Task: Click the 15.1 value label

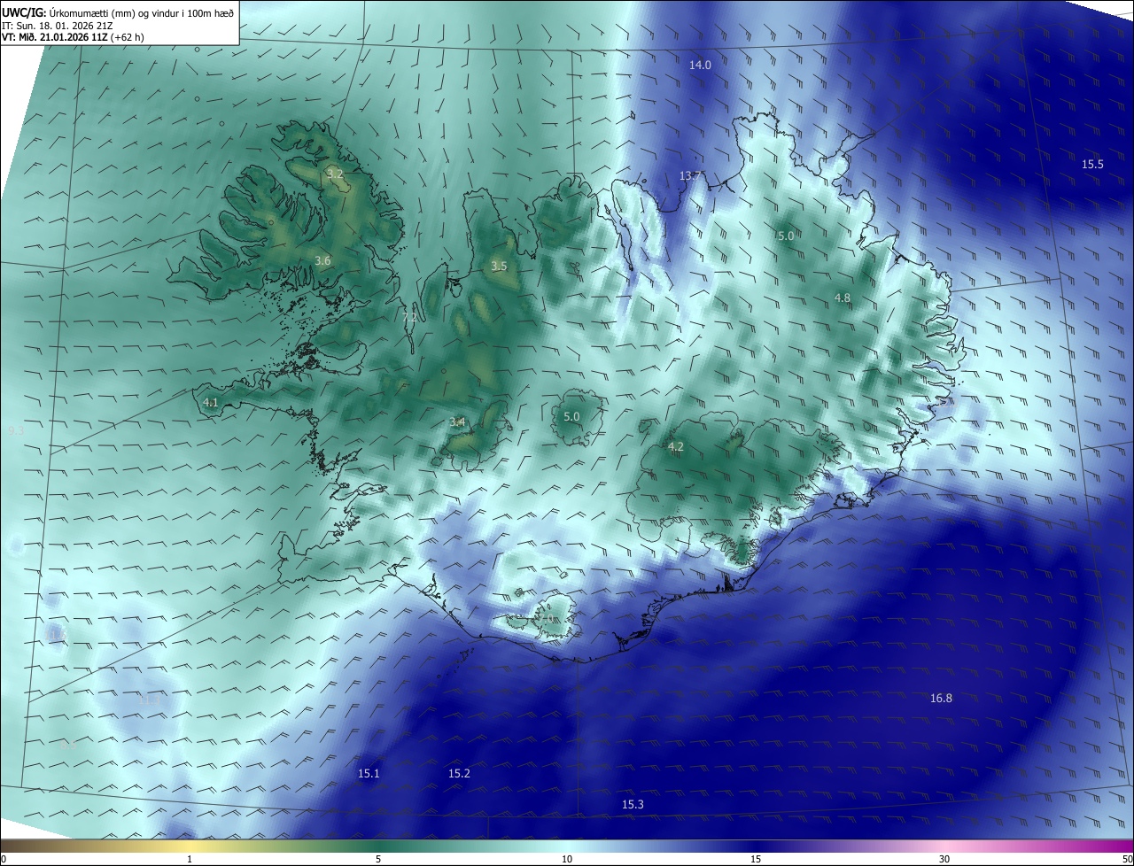Action: pos(369,774)
